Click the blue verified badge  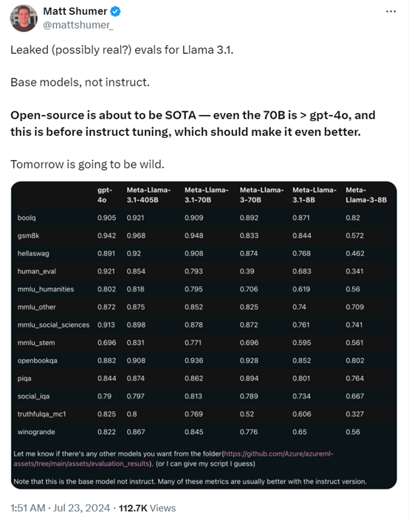tap(115, 12)
